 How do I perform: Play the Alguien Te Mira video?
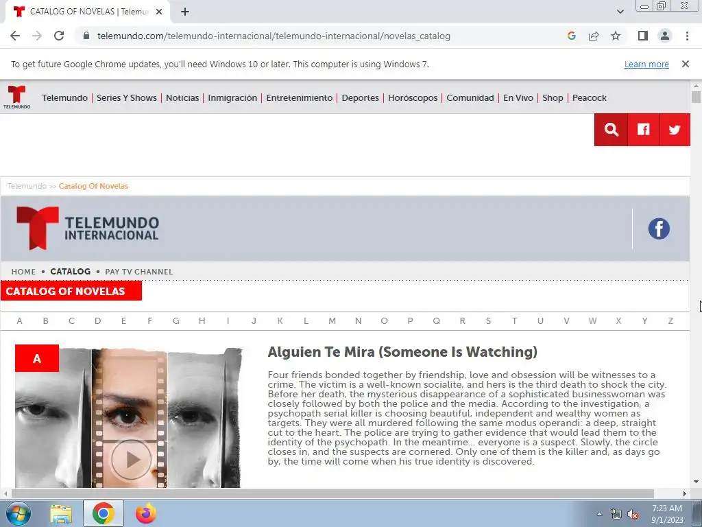(131, 459)
